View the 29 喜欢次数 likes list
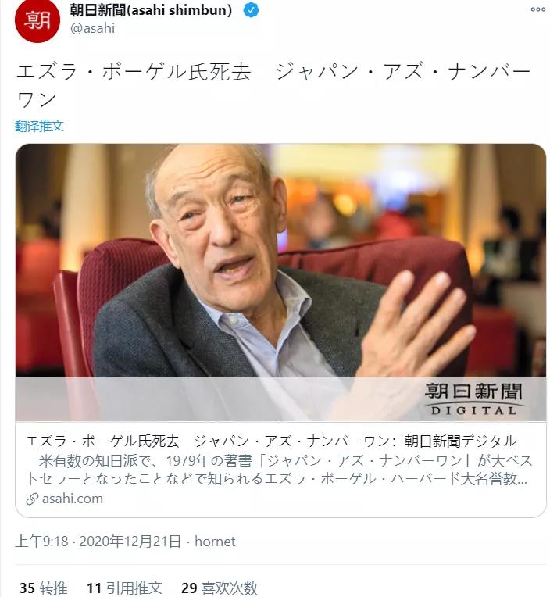Viewport: 550px width, 597px height. click(x=220, y=588)
